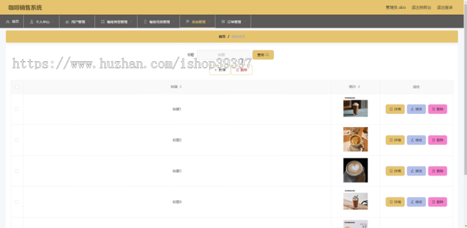The width and height of the screenshot is (467, 228).
Task: Click the document icon in 标题1 详情 button
Action: point(391,109)
